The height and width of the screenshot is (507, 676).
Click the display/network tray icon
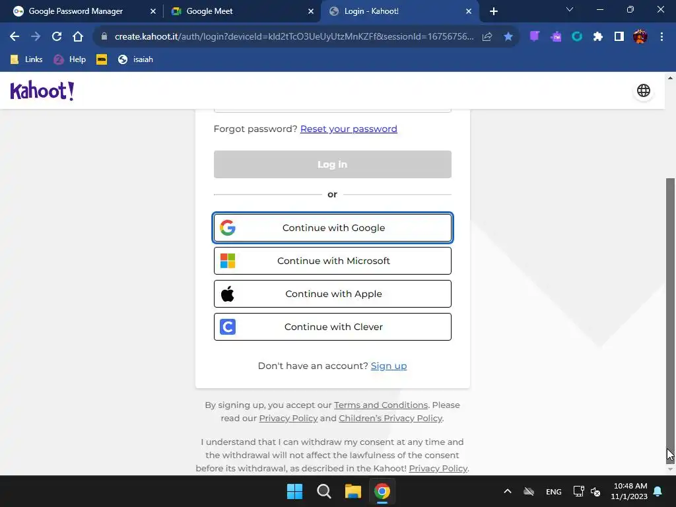(578, 491)
